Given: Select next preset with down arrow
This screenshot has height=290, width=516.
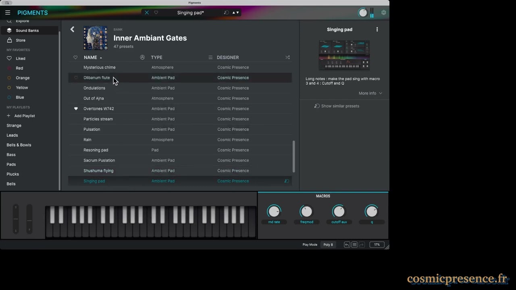Looking at the screenshot, I should click(237, 12).
